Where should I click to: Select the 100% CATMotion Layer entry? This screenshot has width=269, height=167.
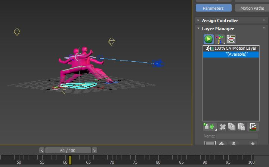[235, 49]
